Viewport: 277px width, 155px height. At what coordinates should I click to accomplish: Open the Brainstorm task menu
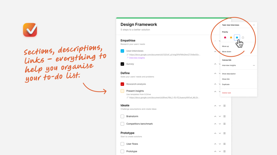(x=225, y=116)
